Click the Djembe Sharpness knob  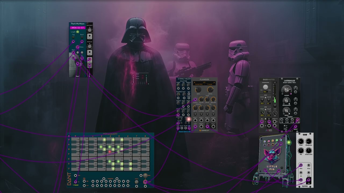[309, 141]
